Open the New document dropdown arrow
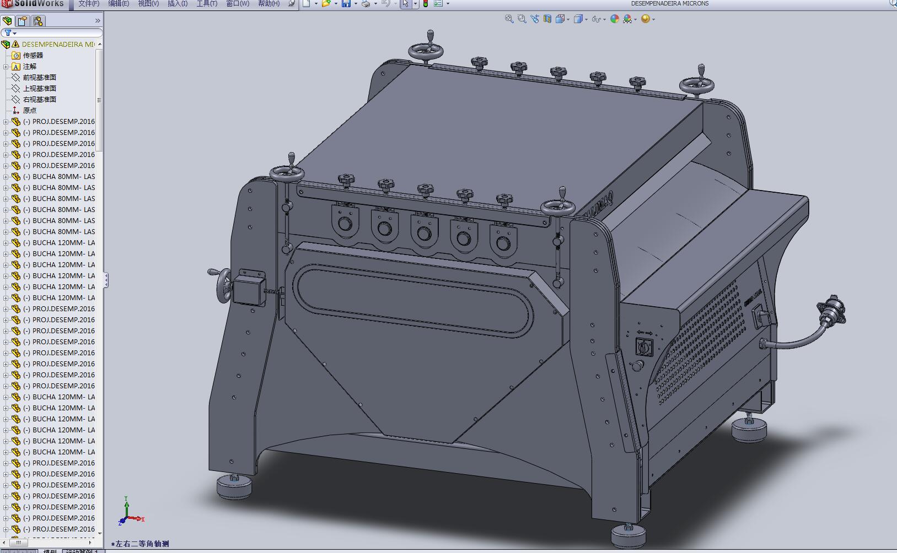 [316, 4]
